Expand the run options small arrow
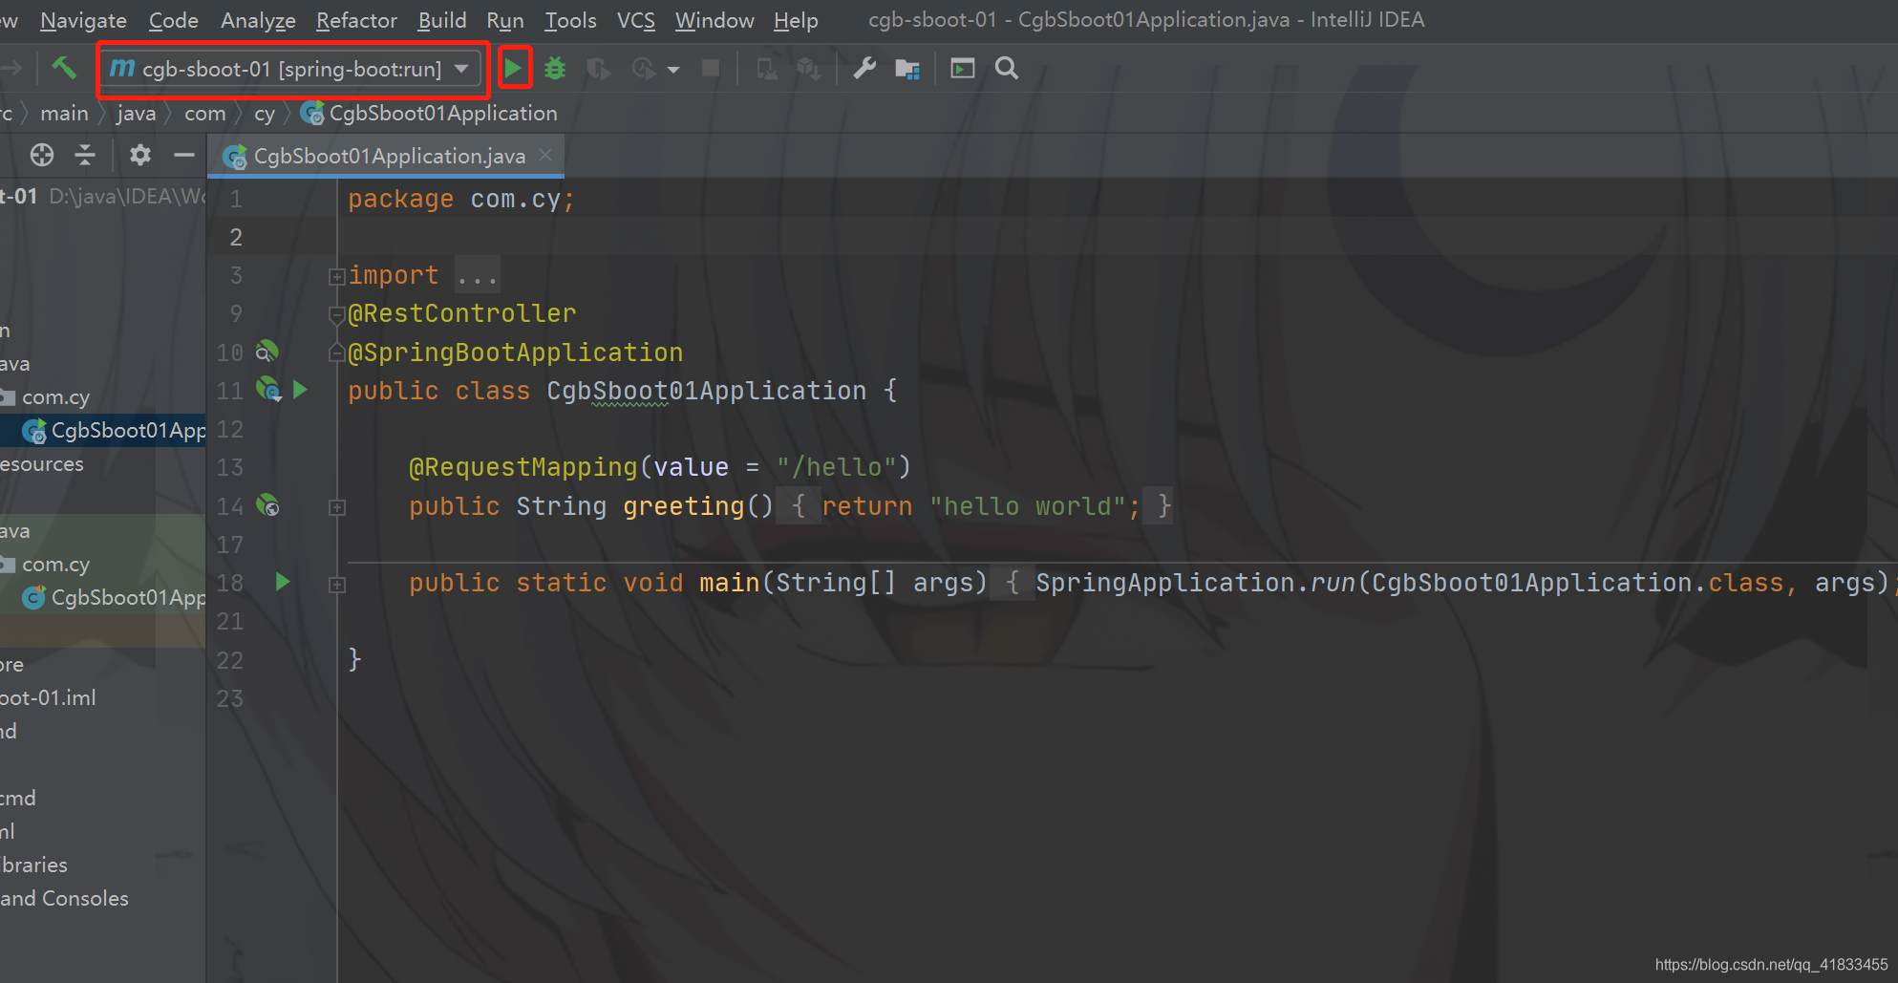Screen dimensions: 1898x983 coord(673,70)
